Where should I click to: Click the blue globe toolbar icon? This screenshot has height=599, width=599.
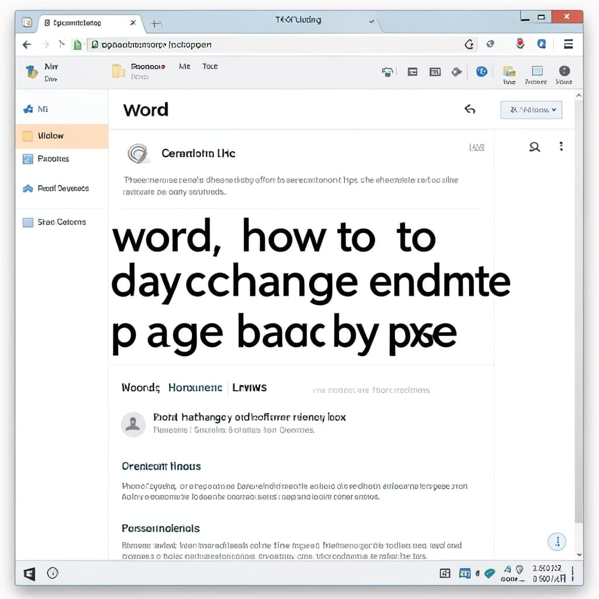(482, 71)
